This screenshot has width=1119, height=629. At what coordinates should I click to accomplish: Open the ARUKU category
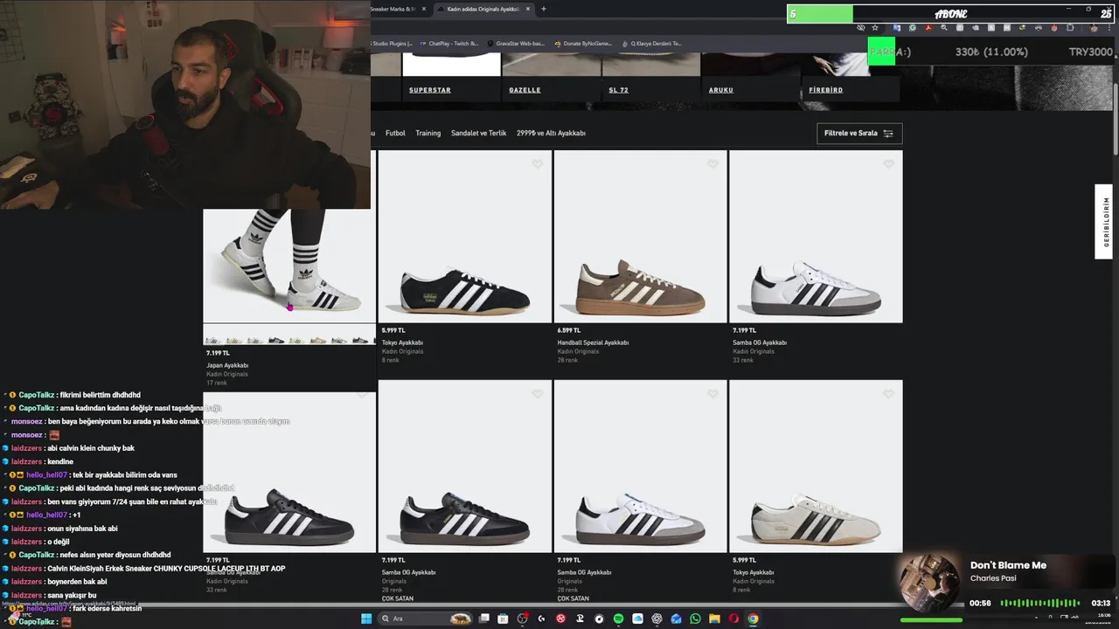click(720, 90)
